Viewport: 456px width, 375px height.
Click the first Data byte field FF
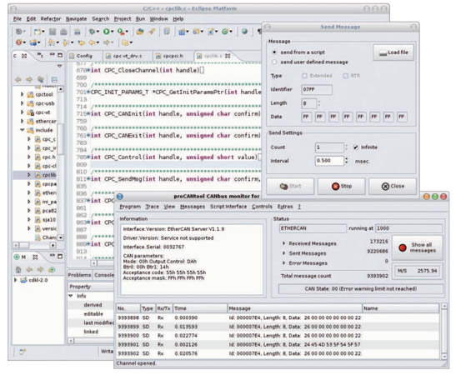tap(306, 117)
